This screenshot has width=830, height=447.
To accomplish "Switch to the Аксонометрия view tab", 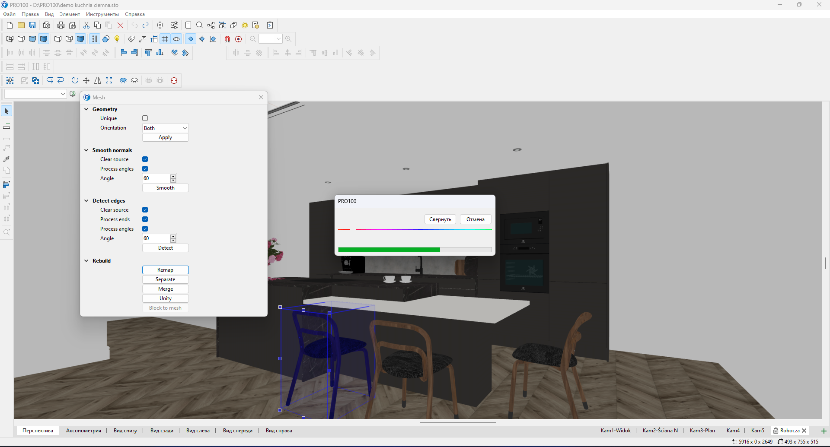I will click(x=83, y=431).
